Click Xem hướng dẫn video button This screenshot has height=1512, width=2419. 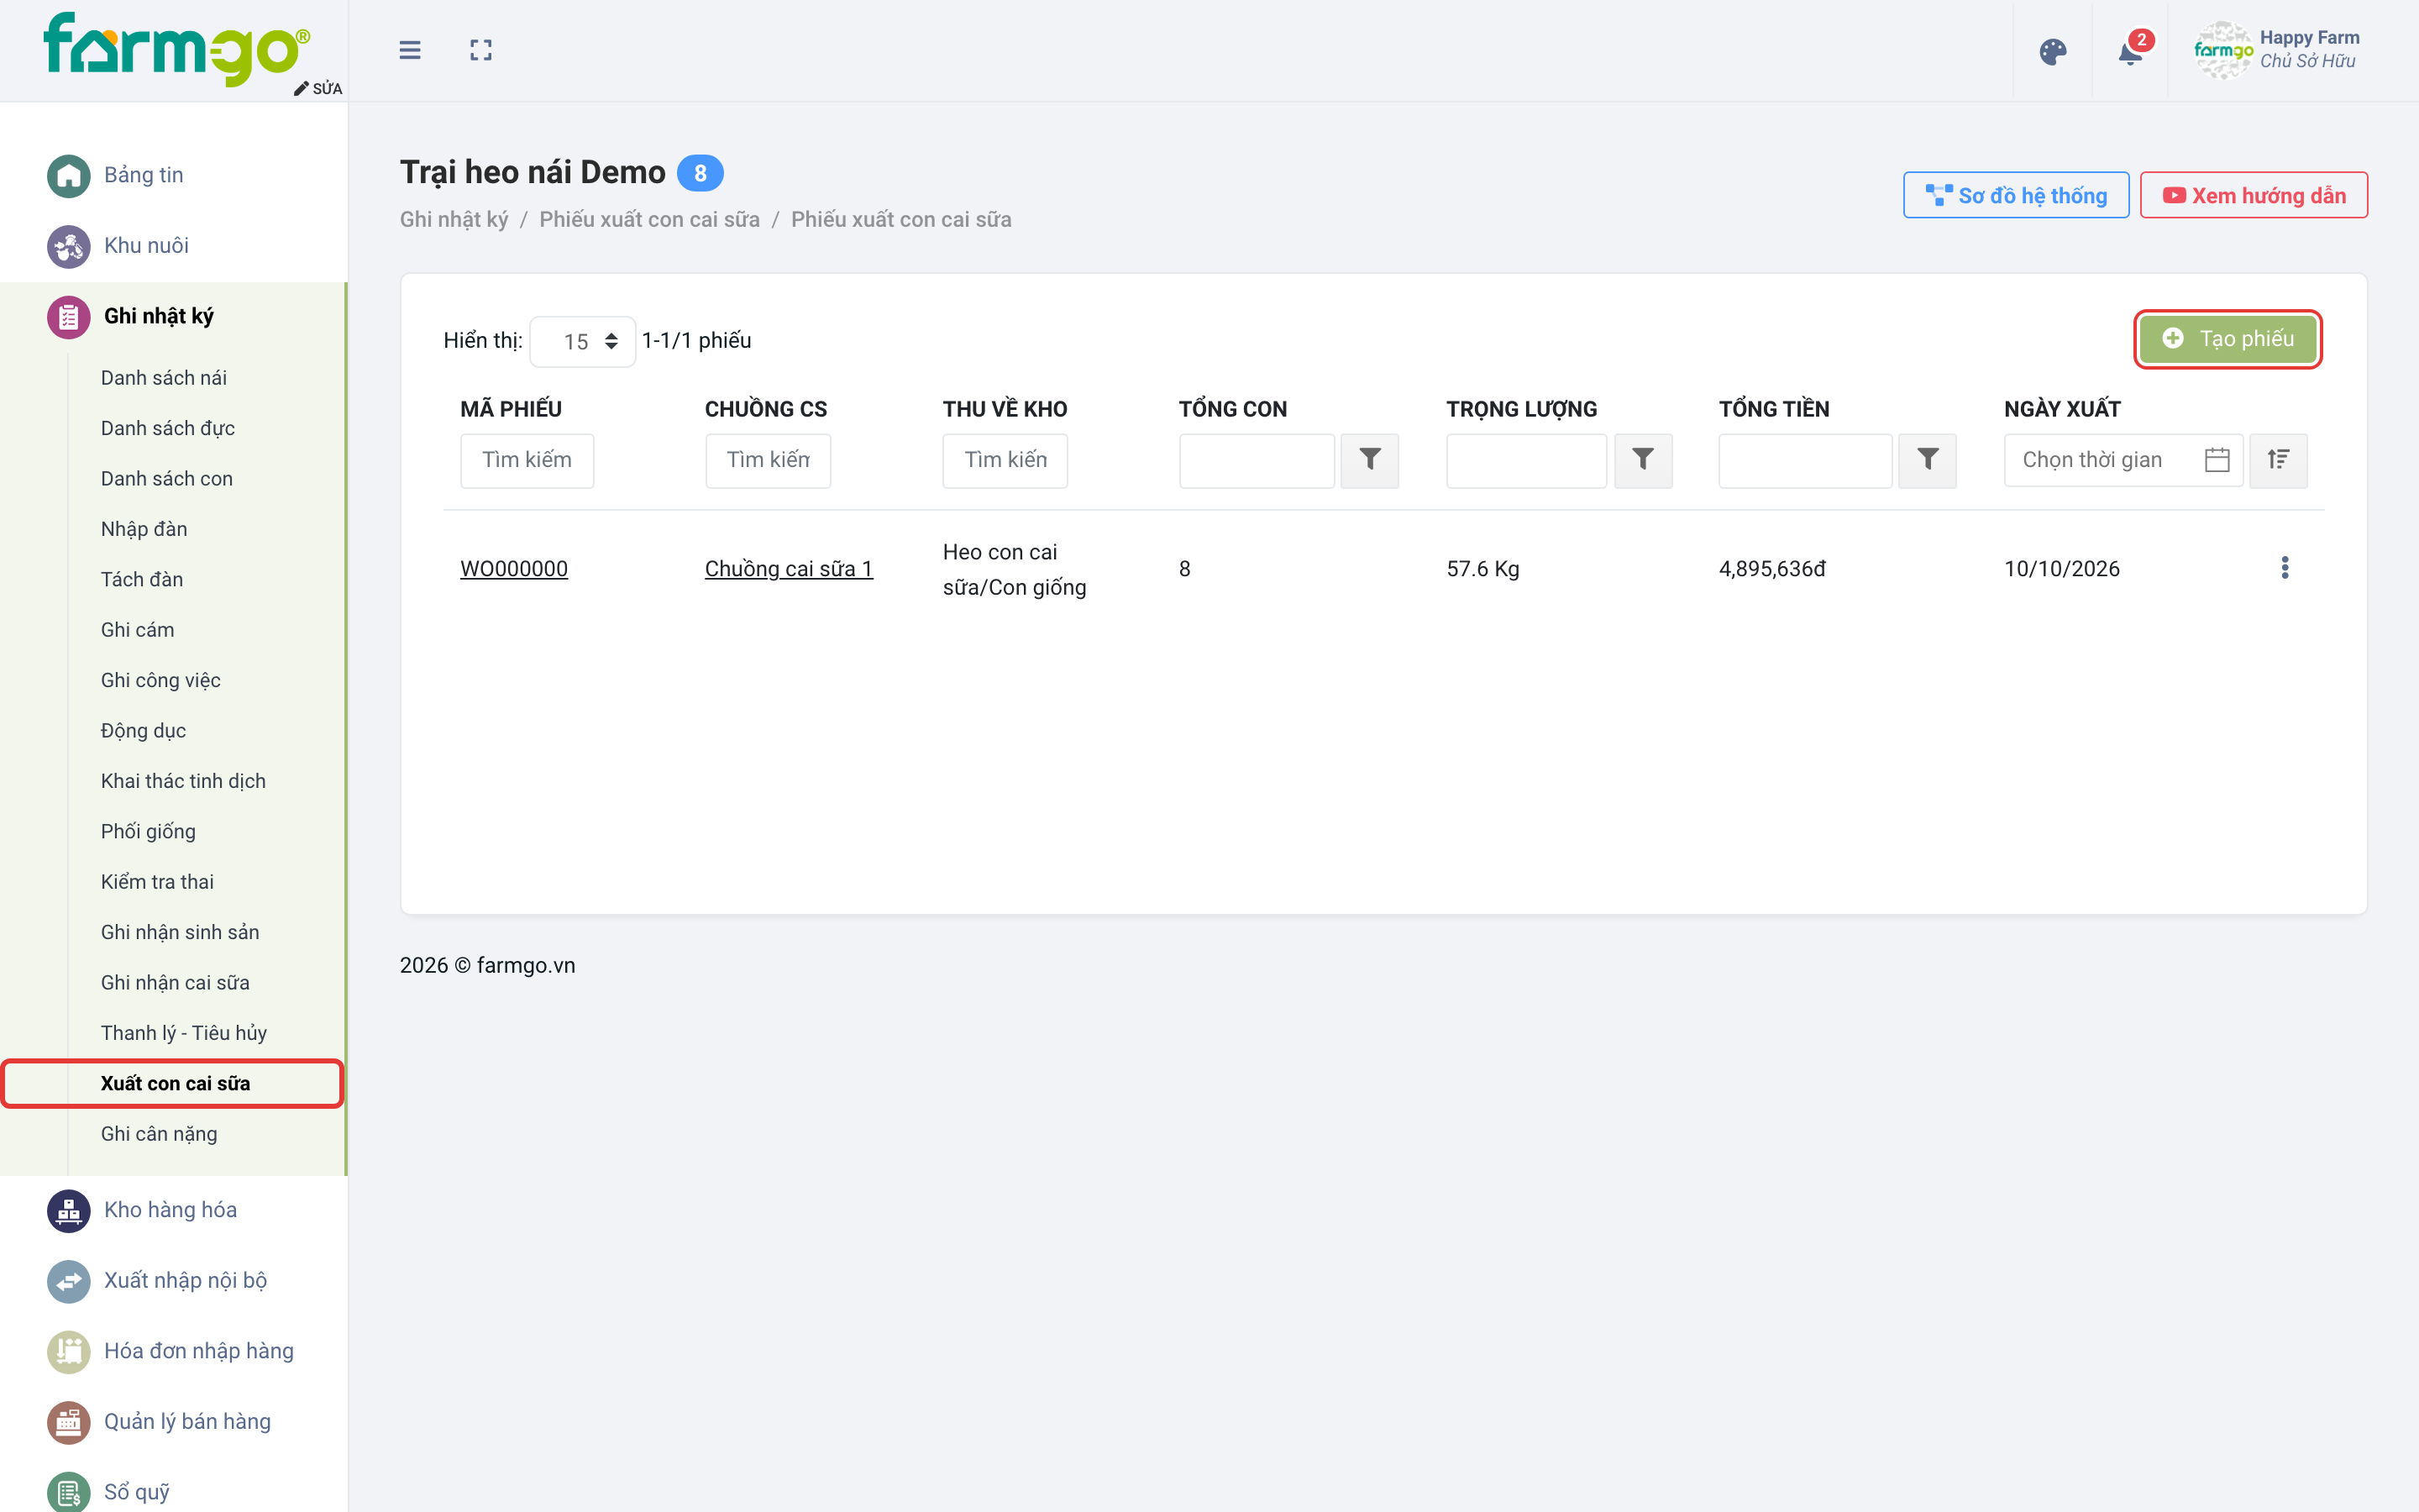2253,195
